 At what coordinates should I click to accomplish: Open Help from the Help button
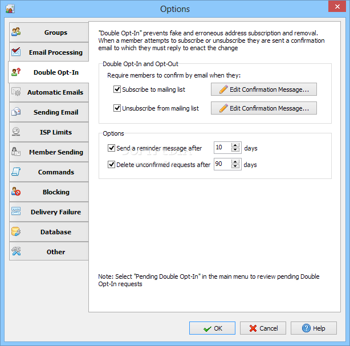point(314,328)
